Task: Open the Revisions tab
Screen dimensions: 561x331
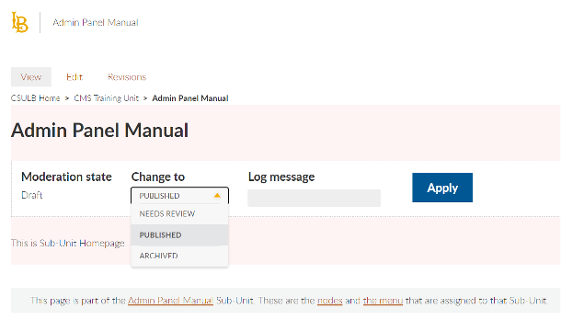Action: [x=127, y=77]
